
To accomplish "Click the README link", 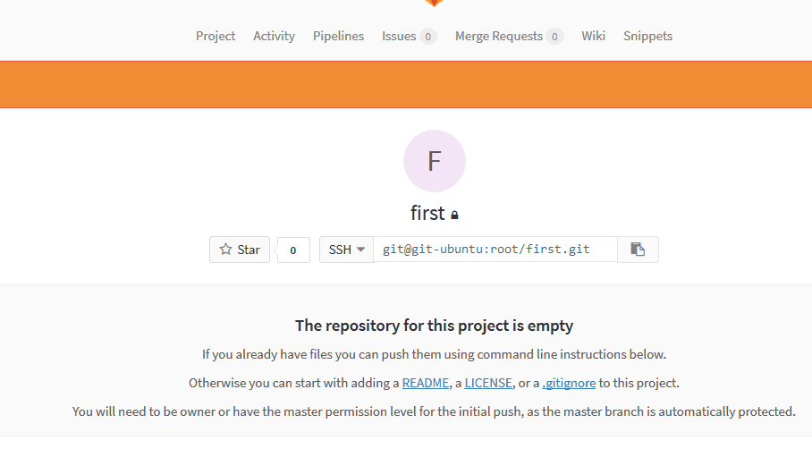I will (x=426, y=383).
